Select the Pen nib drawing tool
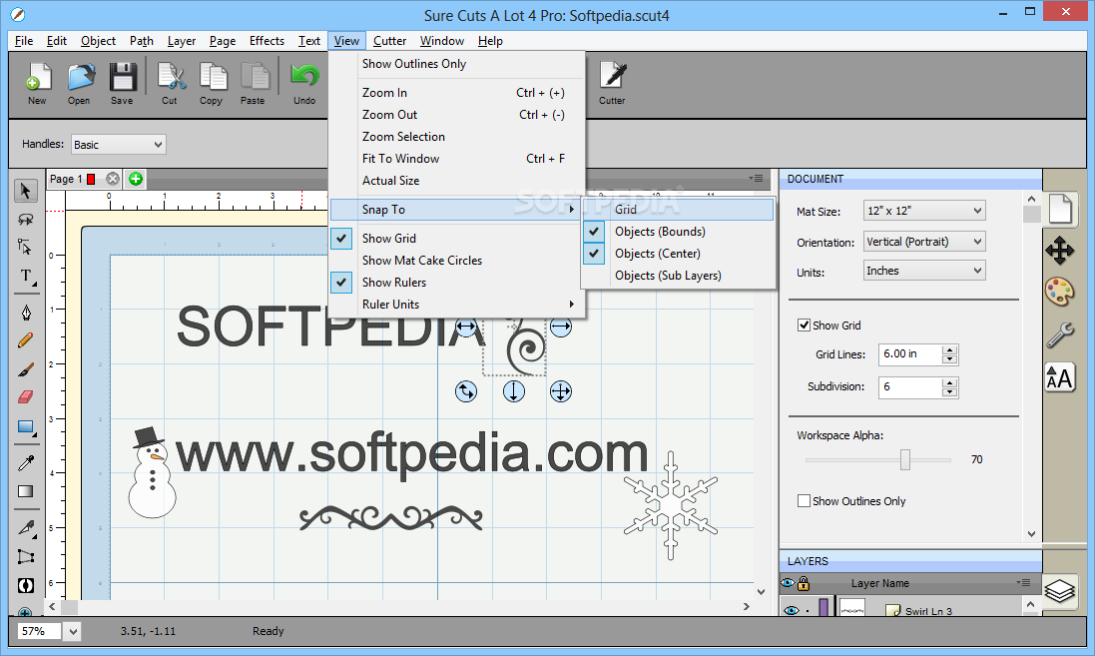1095x656 pixels. (25, 312)
